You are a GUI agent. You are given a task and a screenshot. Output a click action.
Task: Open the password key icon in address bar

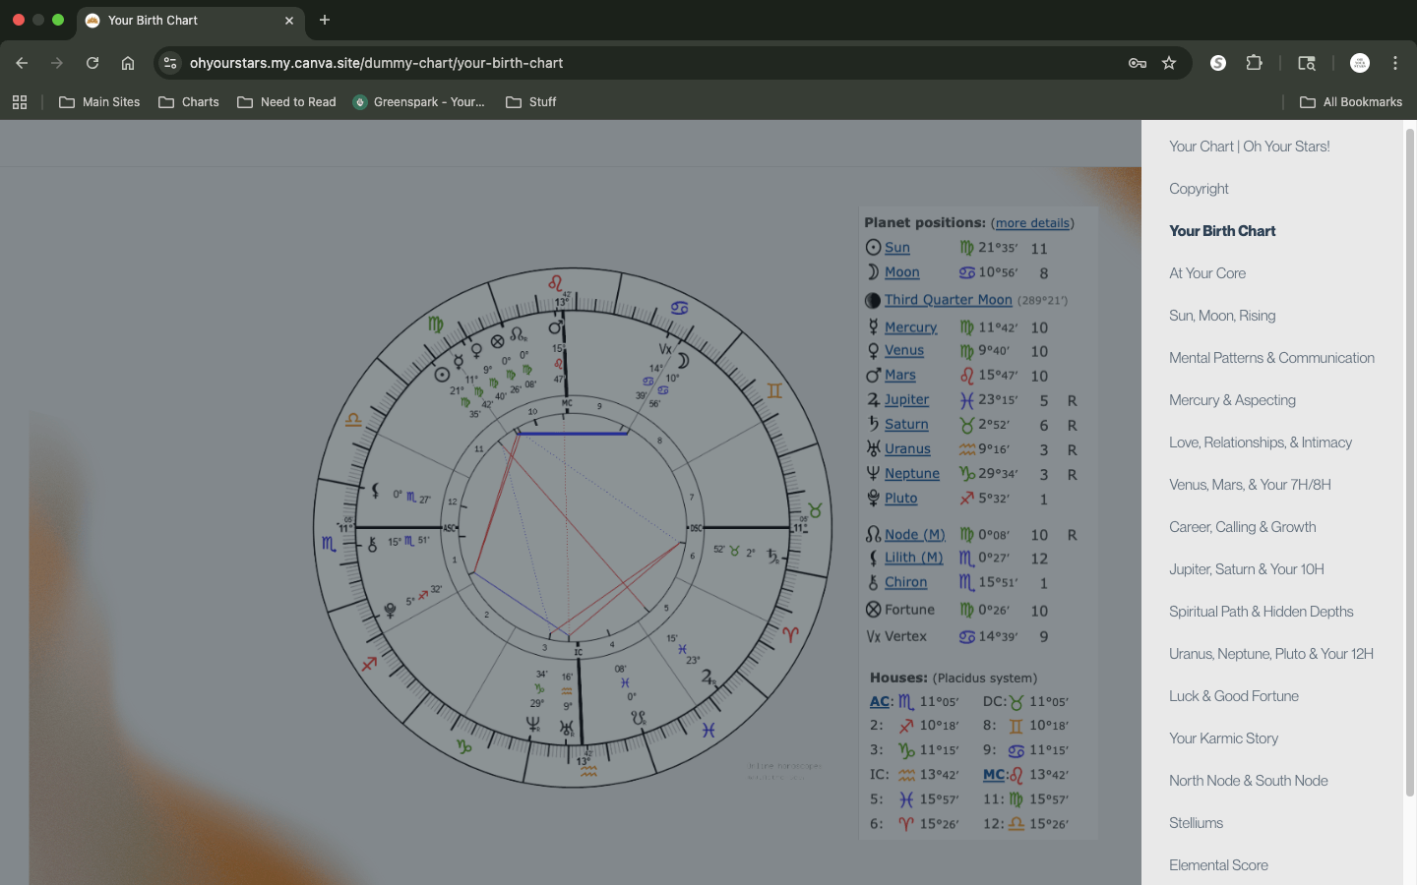[x=1138, y=63]
